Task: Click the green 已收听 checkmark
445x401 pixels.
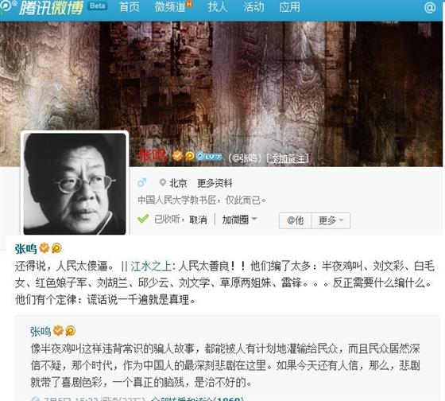Action: coord(143,219)
